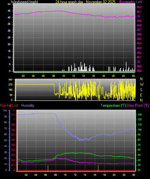
Task: Click the 130 temperature scale value
Action: (x=140, y=114)
